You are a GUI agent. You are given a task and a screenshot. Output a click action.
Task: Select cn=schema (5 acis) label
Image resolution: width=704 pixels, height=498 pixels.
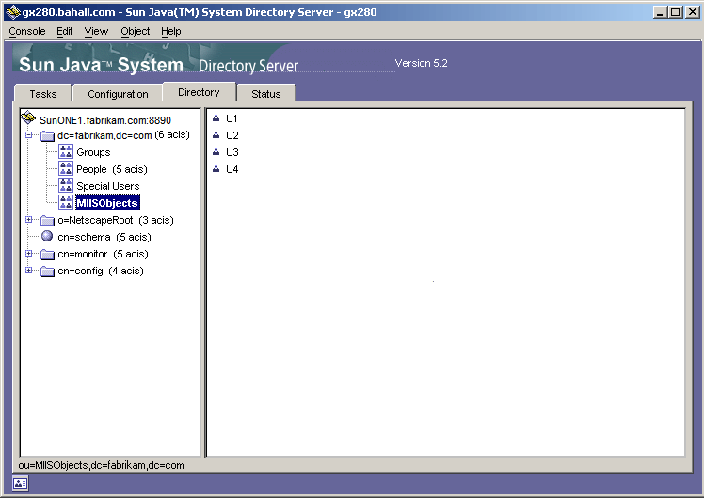[104, 237]
